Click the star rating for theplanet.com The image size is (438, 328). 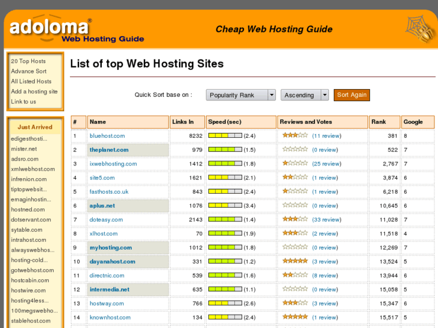[x=295, y=149]
